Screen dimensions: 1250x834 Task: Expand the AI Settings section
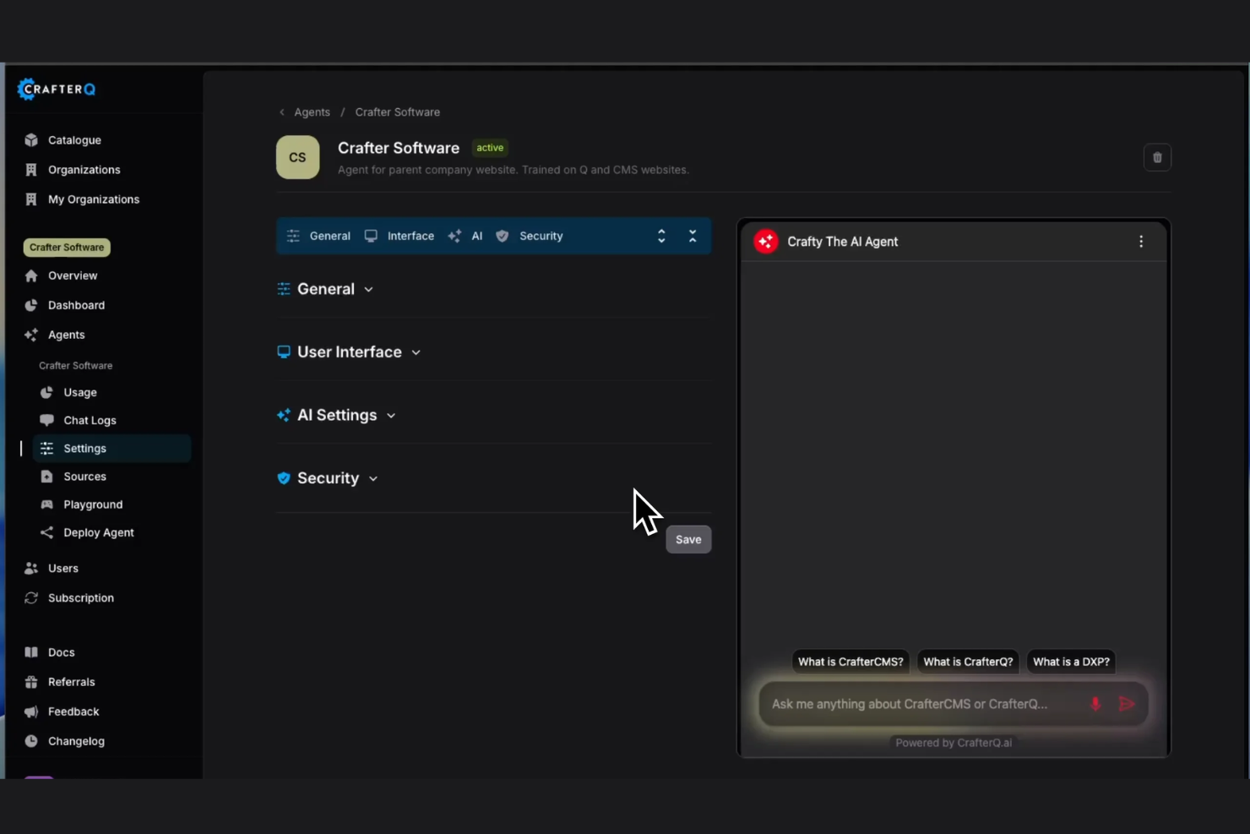(336, 415)
